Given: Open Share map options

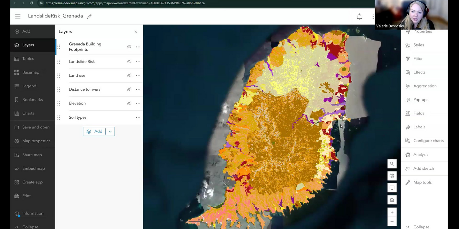Looking at the screenshot, I should (x=30, y=154).
